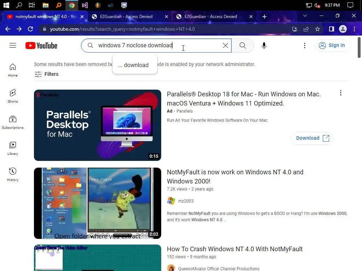Screen dimensions: 362x271
Task: Open the YouTube guide hamburger menu
Action: (13, 46)
